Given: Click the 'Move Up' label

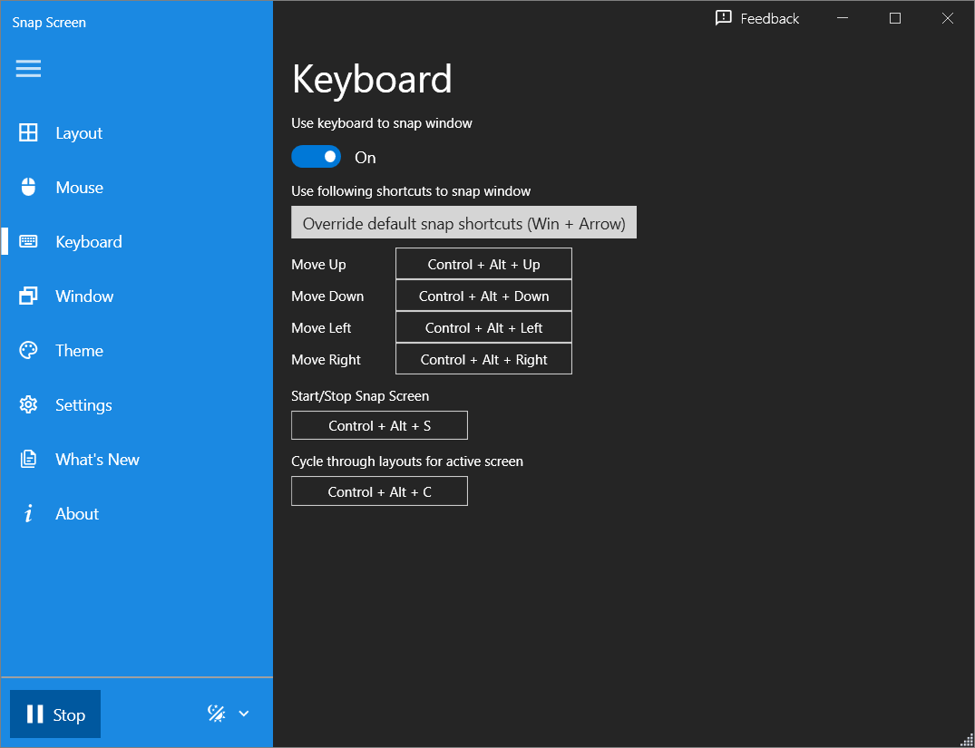Looking at the screenshot, I should (318, 264).
